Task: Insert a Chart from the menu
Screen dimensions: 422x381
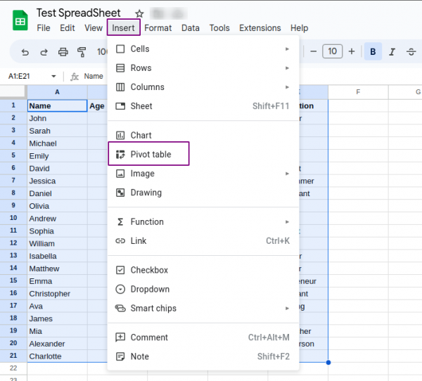Action: (203, 136)
